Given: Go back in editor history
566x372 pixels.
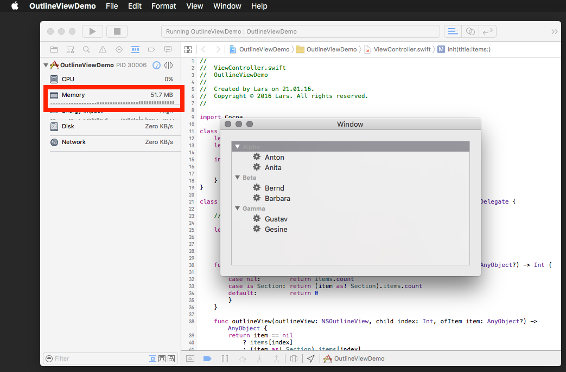Looking at the screenshot, I should (x=203, y=49).
